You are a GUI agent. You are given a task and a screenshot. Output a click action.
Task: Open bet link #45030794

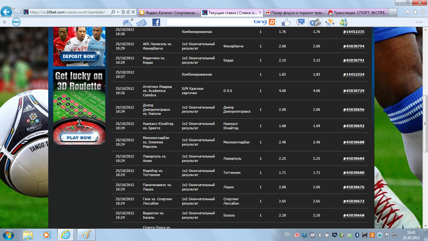click(353, 46)
